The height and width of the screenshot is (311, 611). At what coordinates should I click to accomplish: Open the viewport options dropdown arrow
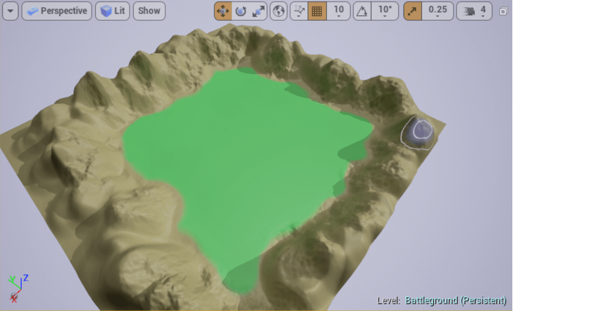[10, 11]
